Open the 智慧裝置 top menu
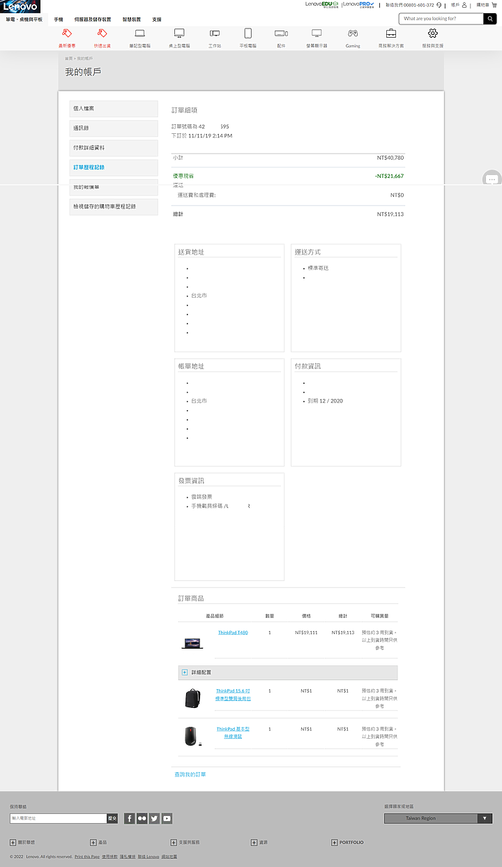The image size is (502, 867). 131,20
